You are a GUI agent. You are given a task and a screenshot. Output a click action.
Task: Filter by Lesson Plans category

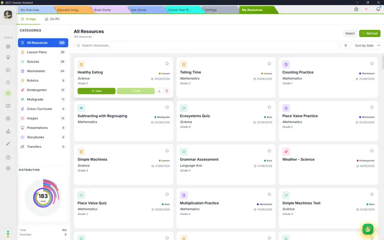pyautogui.click(x=43, y=52)
